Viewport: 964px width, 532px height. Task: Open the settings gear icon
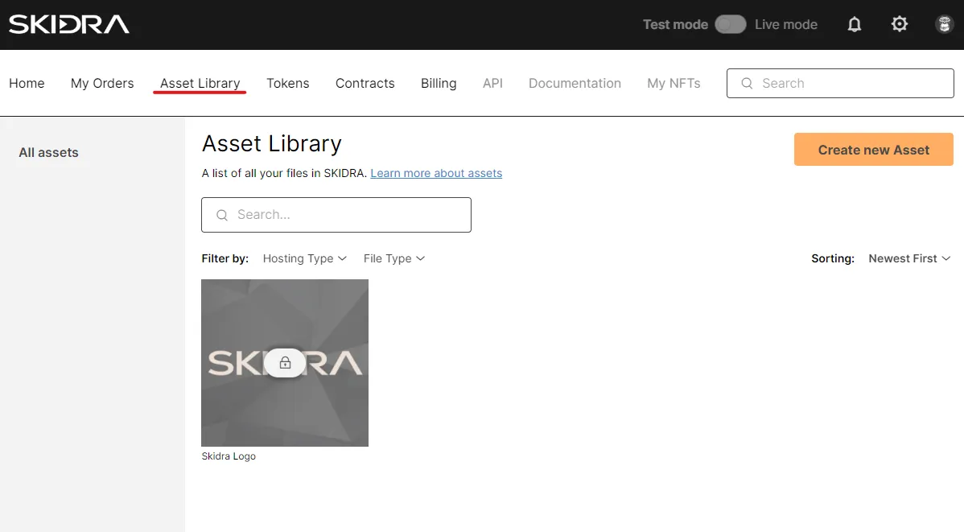coord(899,24)
